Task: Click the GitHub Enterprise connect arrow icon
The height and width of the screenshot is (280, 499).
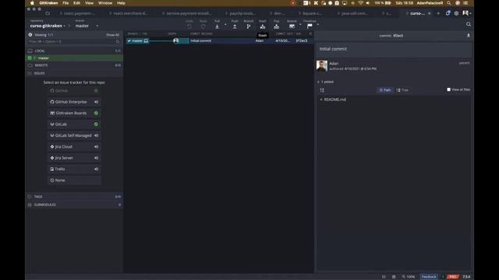Action: 96,102
